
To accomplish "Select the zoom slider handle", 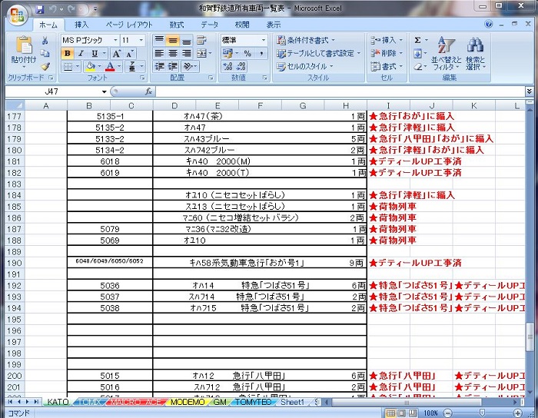I will pos(482,413).
